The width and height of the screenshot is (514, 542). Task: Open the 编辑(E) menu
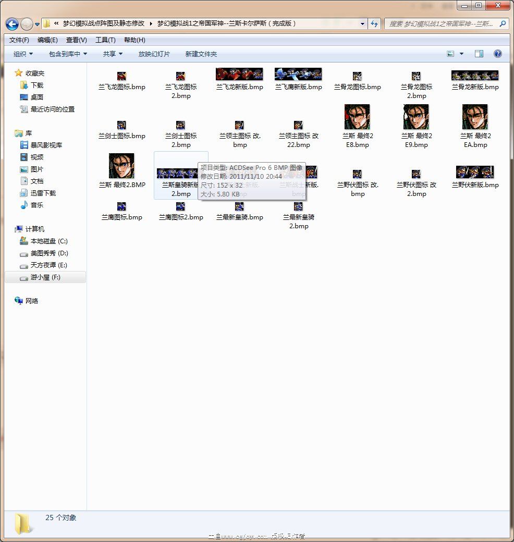point(48,40)
